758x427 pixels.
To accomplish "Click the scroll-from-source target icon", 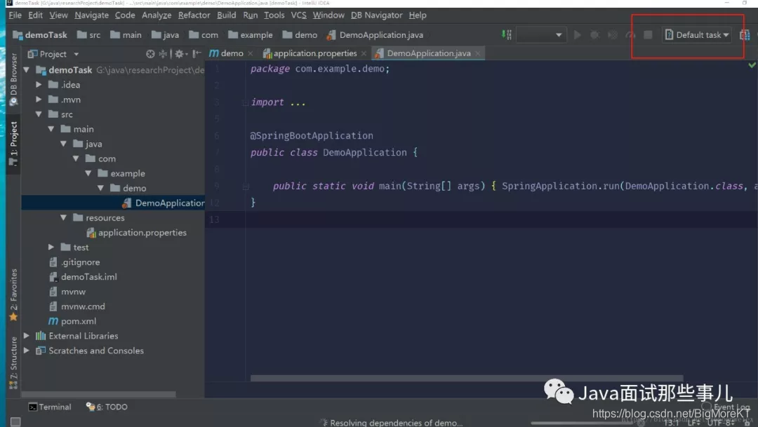I will (x=150, y=53).
